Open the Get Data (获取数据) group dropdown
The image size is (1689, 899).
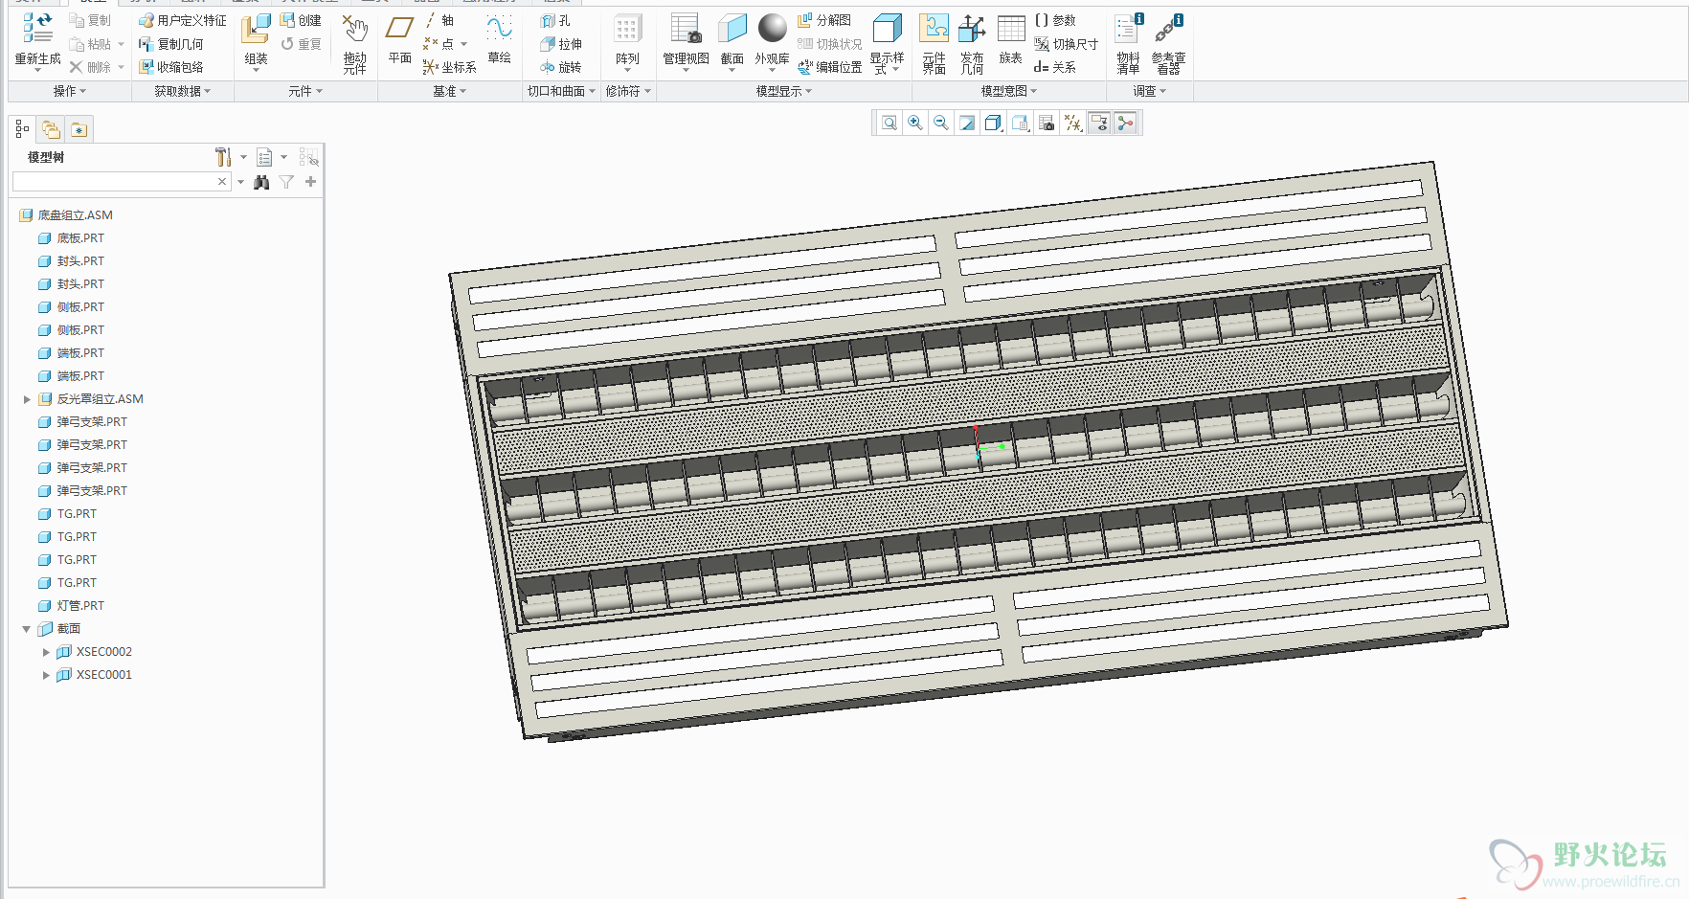tap(182, 91)
